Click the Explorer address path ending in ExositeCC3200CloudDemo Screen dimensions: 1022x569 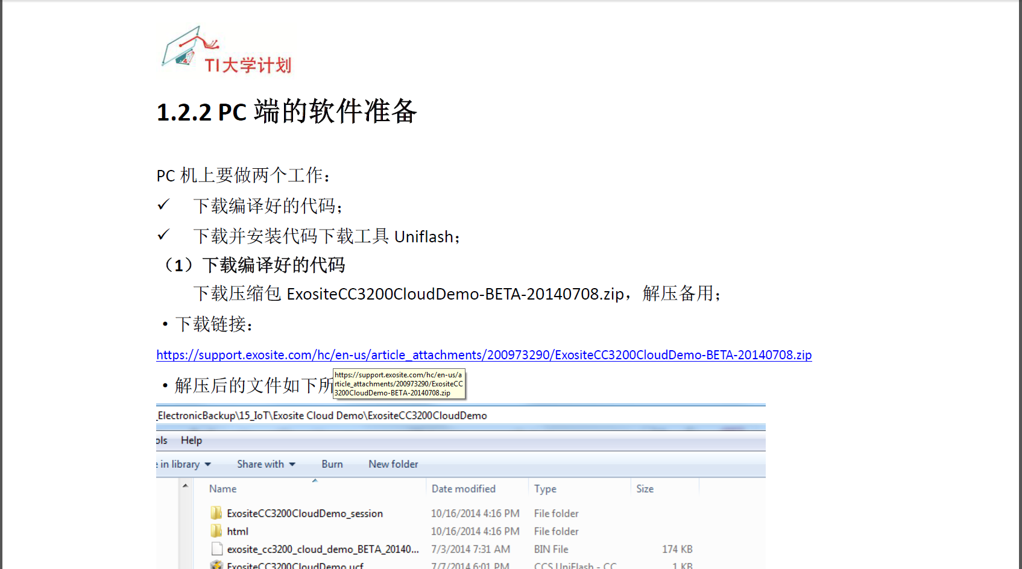pos(322,416)
